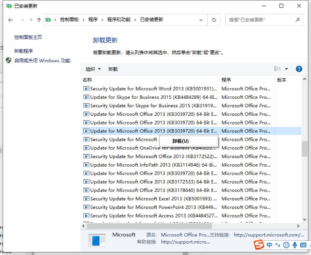The width and height of the screenshot is (311, 255).
Task: Click update icon of InfoPath 2013 row
Action: [86, 165]
